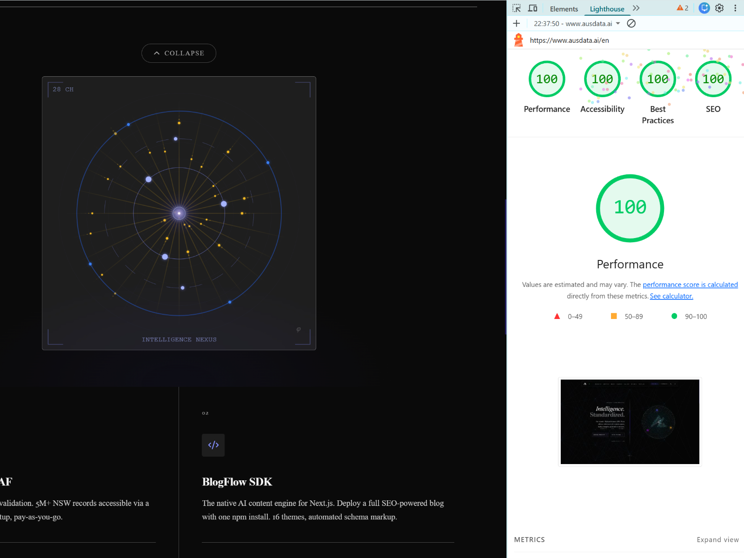Open the 22:37:50 report selector dropdown
744x558 pixels.
coord(577,24)
